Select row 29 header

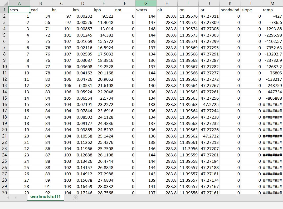click(x=4, y=186)
